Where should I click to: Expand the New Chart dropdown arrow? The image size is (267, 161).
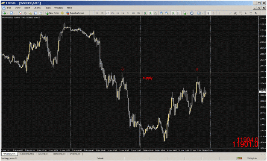pyautogui.click(x=7, y=13)
